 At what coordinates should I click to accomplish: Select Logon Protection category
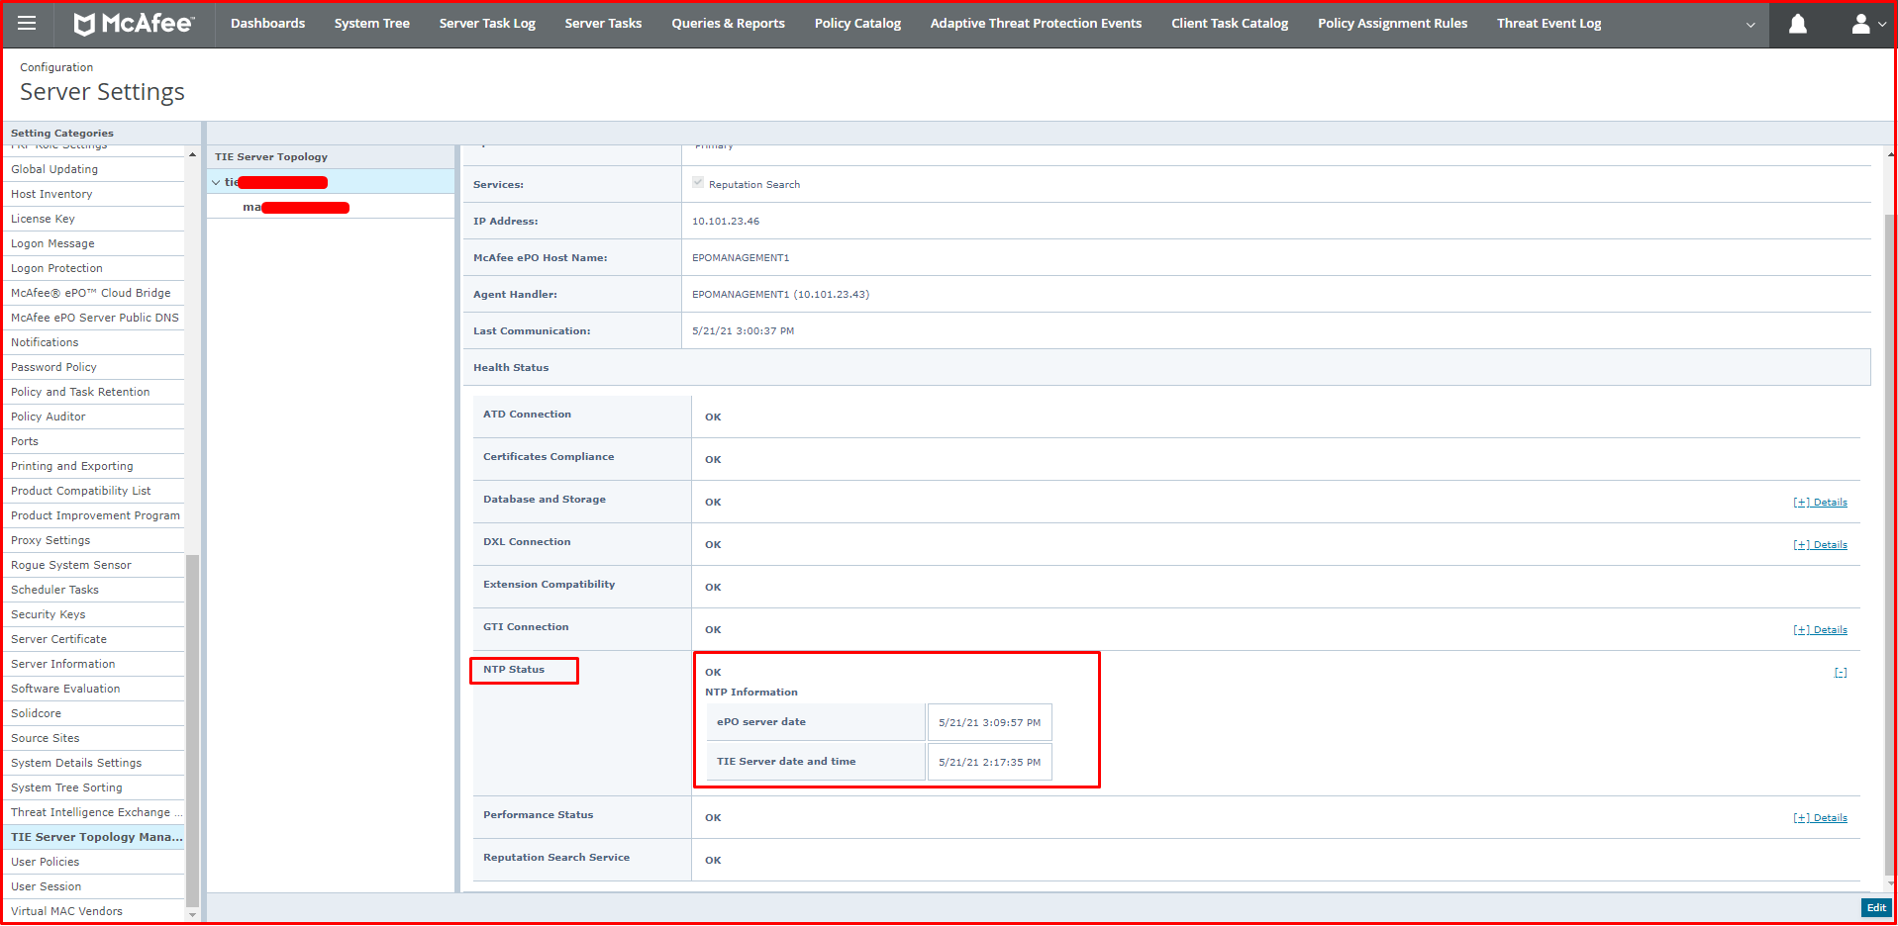(93, 268)
